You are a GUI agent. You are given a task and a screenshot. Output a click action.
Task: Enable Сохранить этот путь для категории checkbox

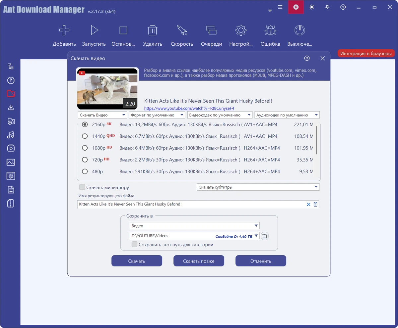click(134, 245)
